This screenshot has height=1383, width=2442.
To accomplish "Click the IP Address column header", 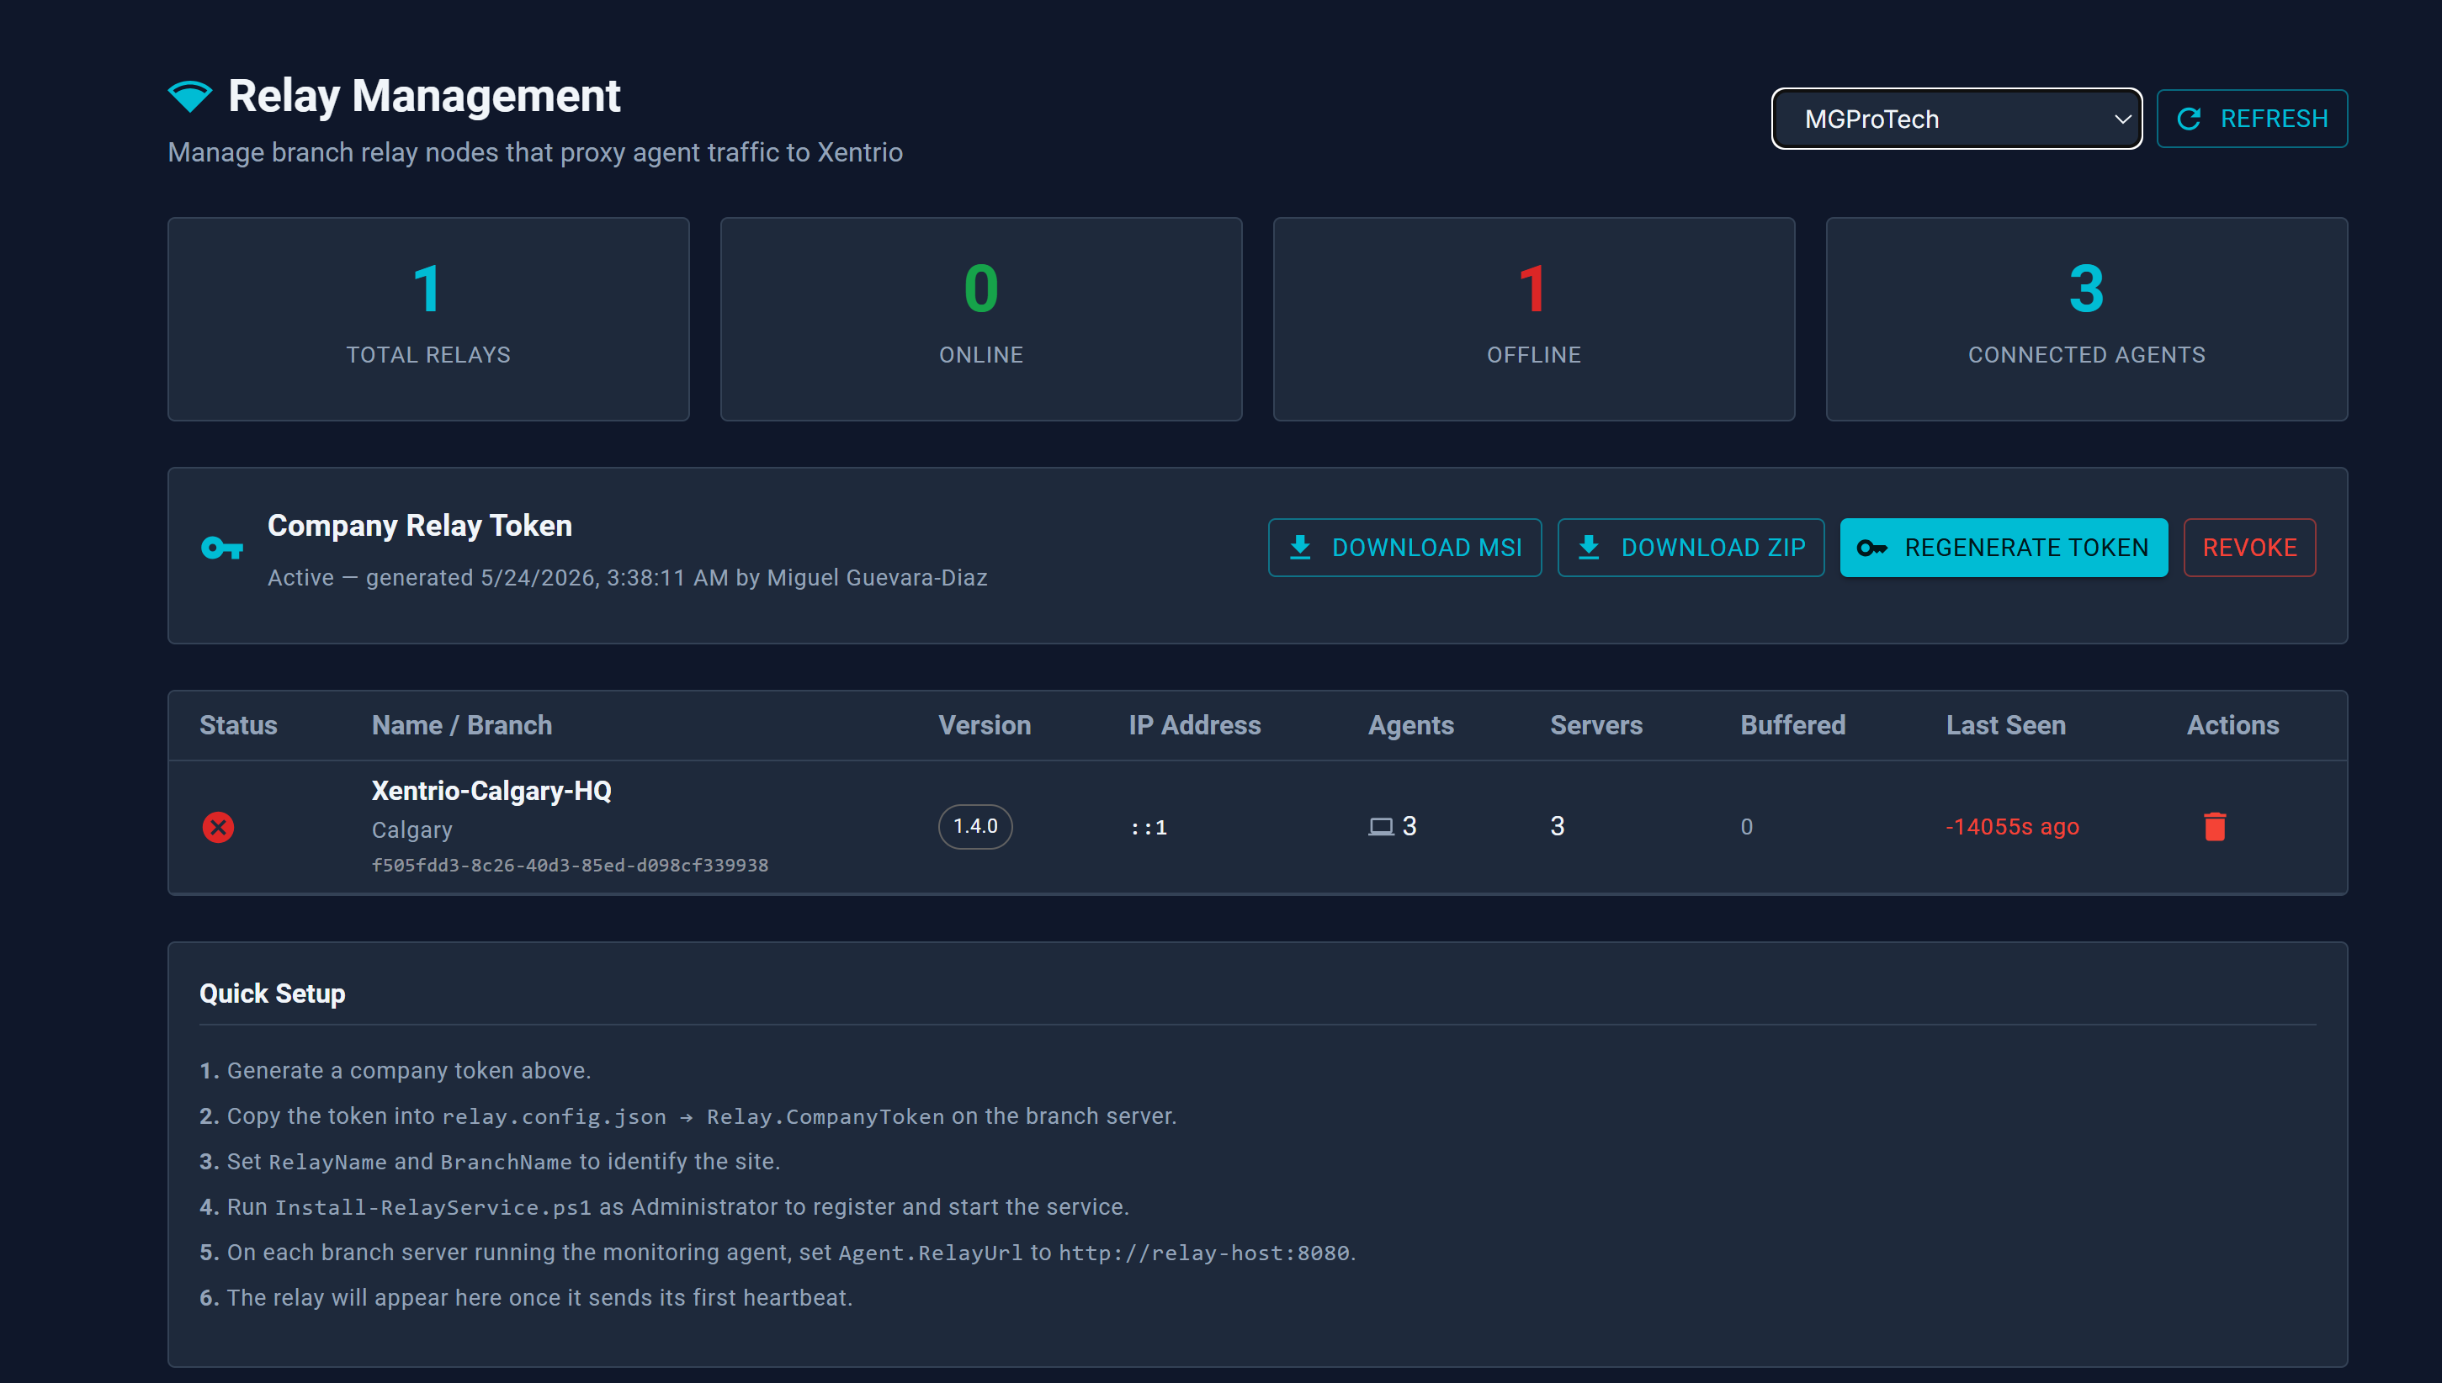I will (x=1194, y=726).
